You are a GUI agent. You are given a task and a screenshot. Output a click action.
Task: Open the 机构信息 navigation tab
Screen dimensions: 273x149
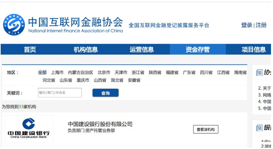pos(86,49)
